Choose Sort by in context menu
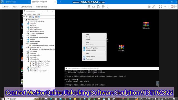 pyautogui.click(x=94, y=37)
